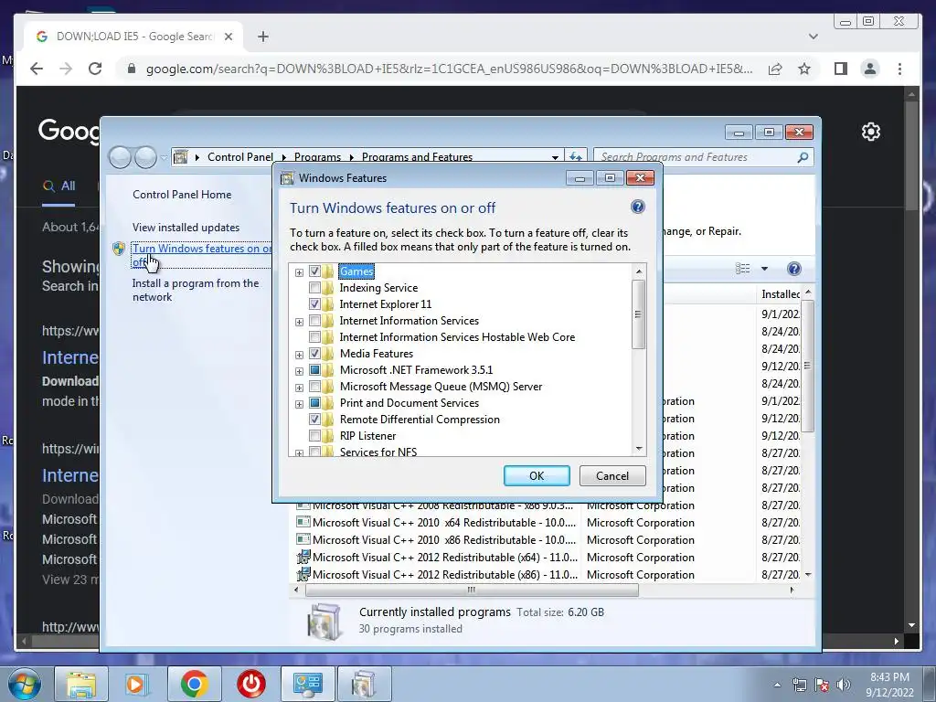Click Chrome back arrow
Image resolution: width=936 pixels, height=702 pixels.
point(37,69)
